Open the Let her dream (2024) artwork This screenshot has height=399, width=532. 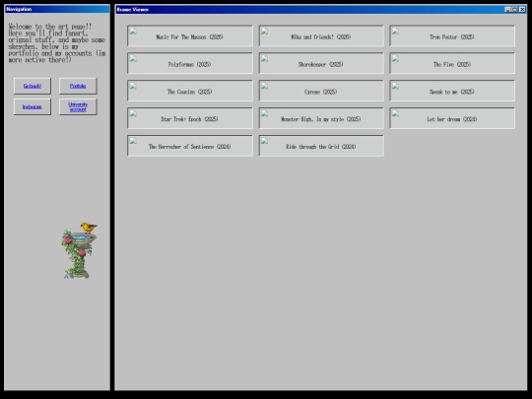452,118
